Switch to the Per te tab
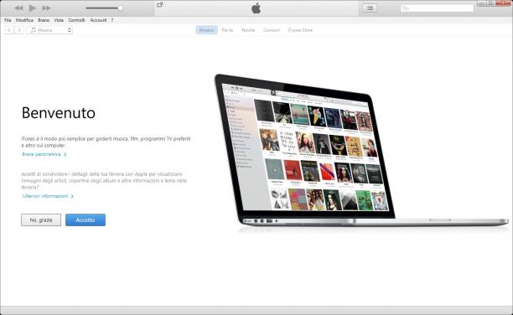This screenshot has width=513, height=315. pyautogui.click(x=227, y=30)
